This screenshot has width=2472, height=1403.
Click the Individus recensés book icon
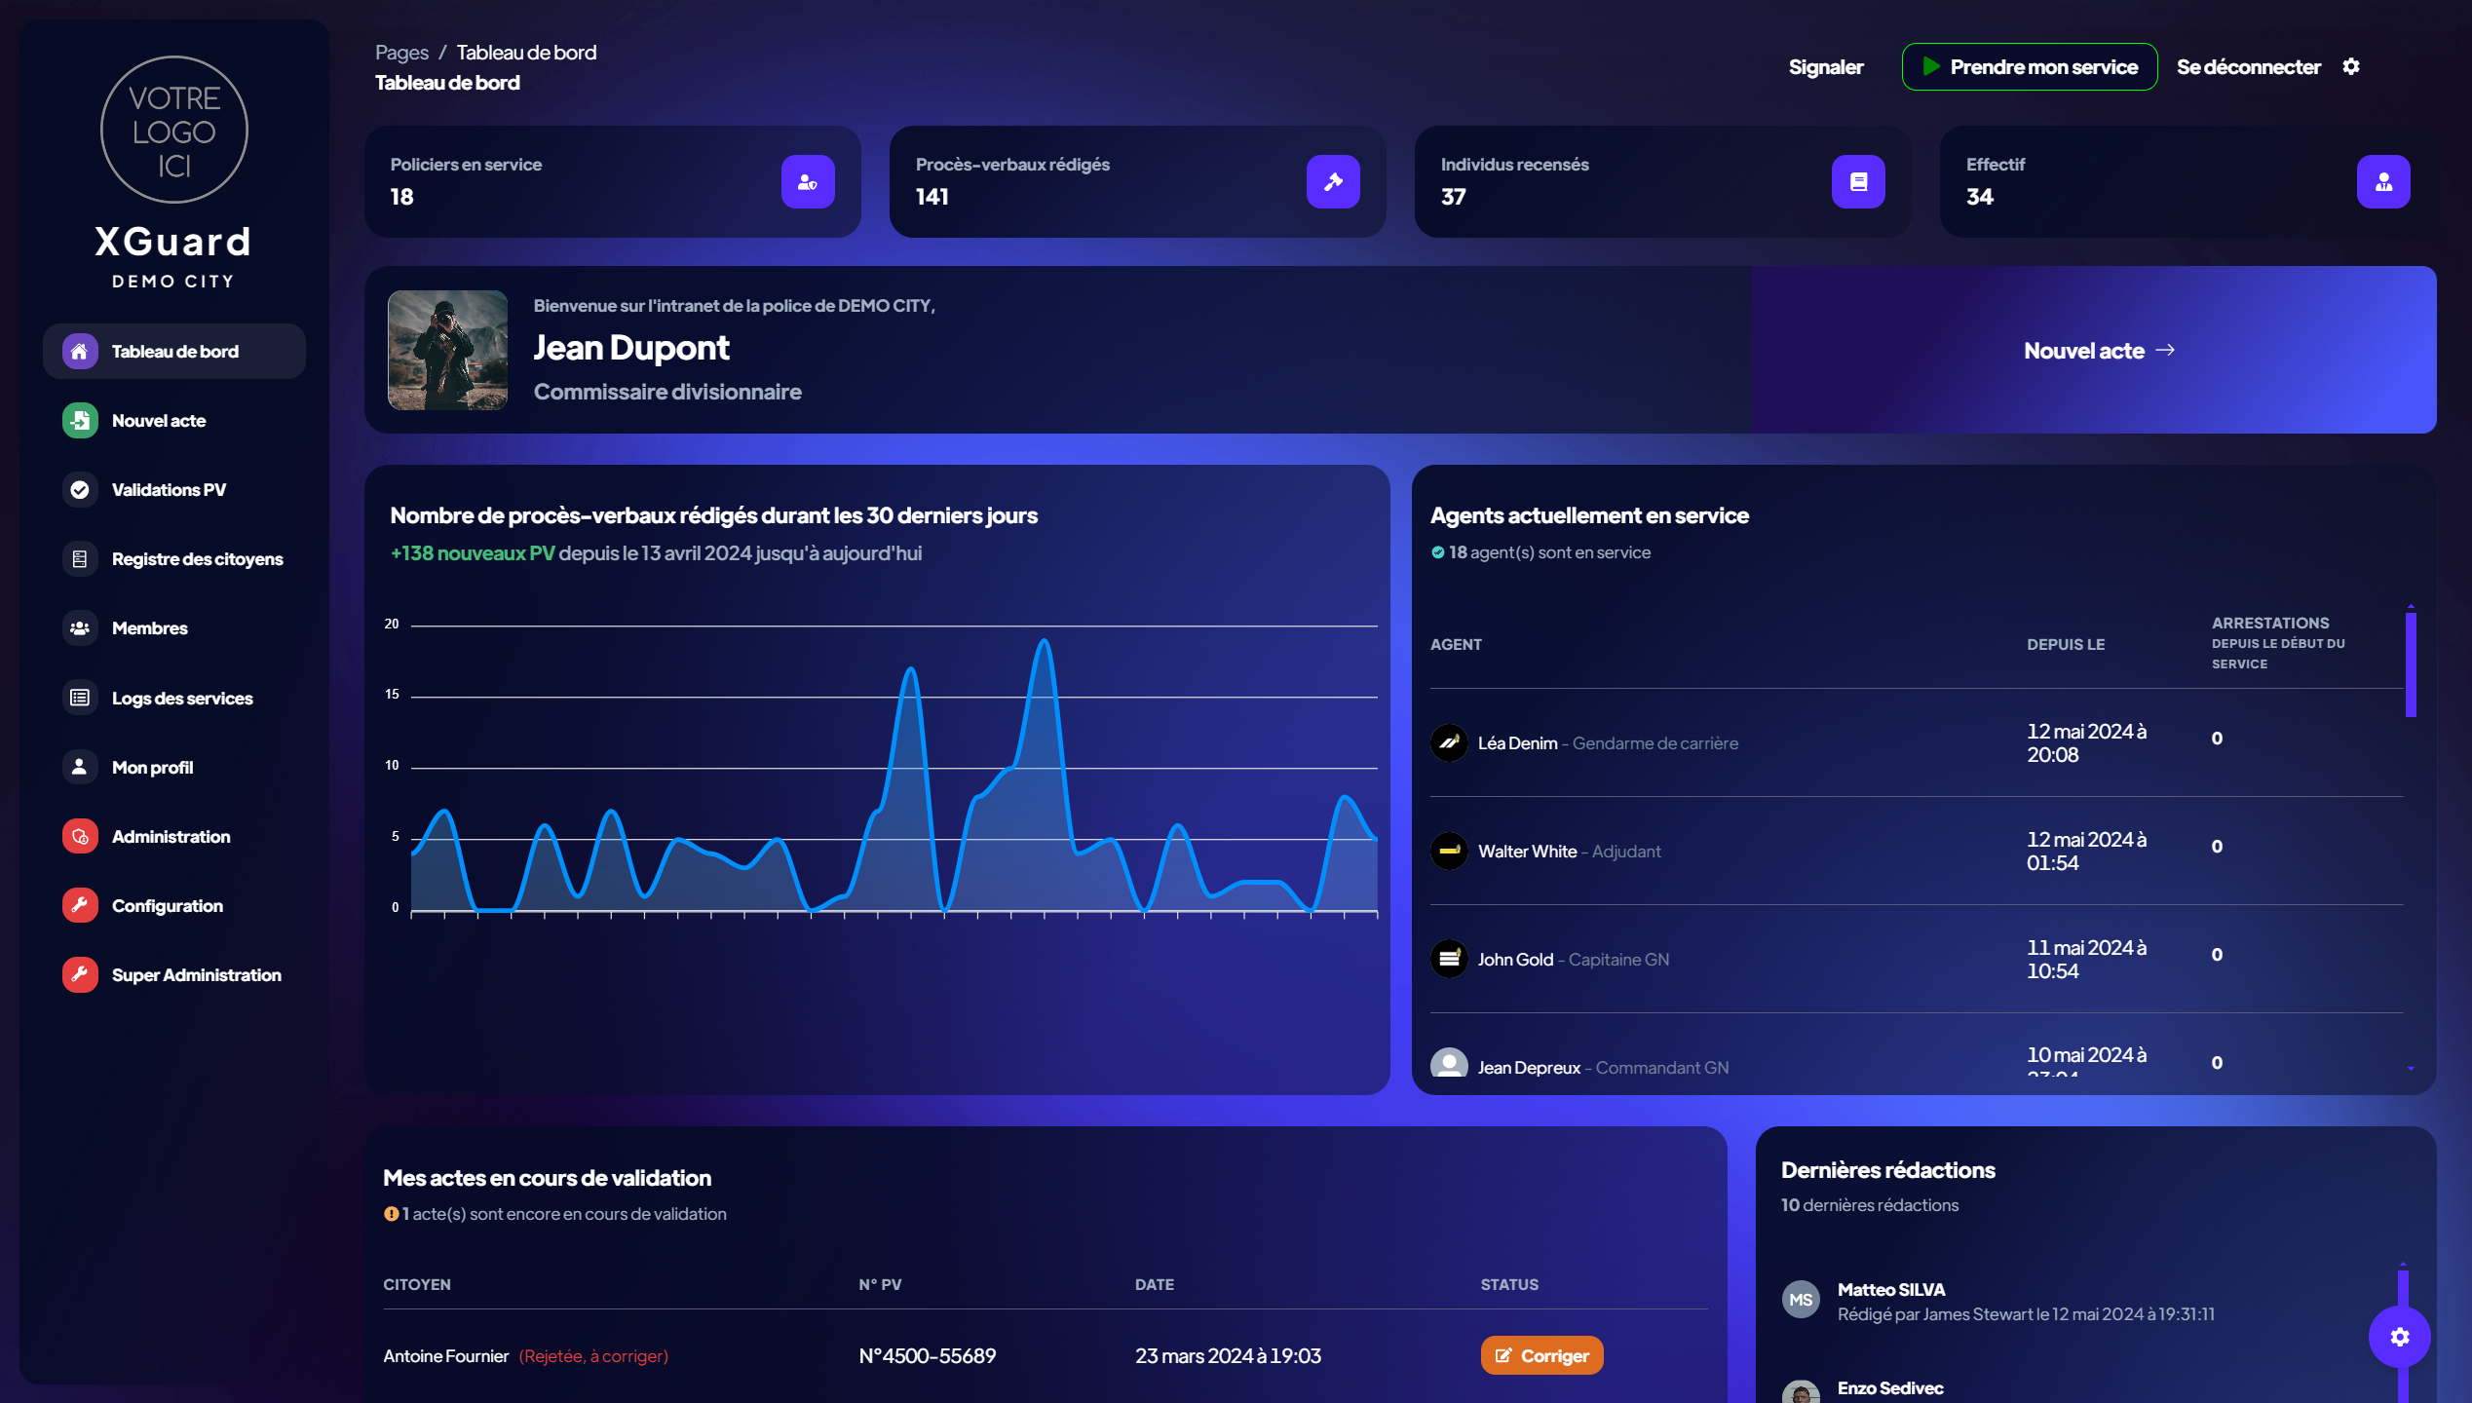pyautogui.click(x=1858, y=182)
